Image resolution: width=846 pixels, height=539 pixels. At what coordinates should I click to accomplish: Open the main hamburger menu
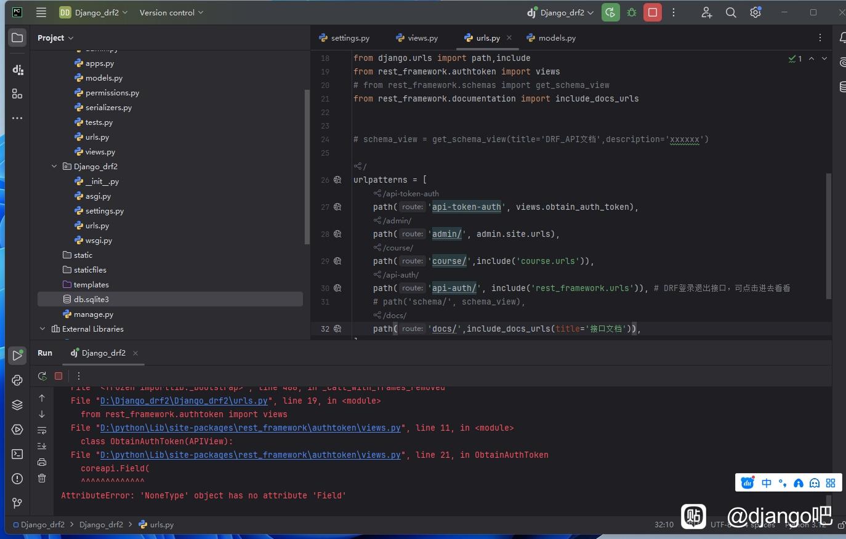pos(41,12)
